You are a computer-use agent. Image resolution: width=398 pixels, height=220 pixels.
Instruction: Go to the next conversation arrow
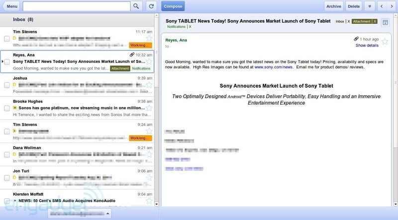pos(392,6)
